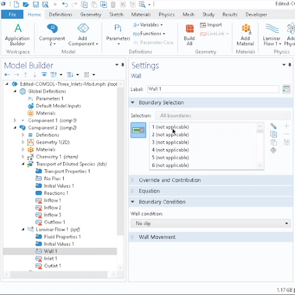Viewport: 295px width, 295px height.
Task: Click Build All geometry button
Action: click(x=189, y=35)
